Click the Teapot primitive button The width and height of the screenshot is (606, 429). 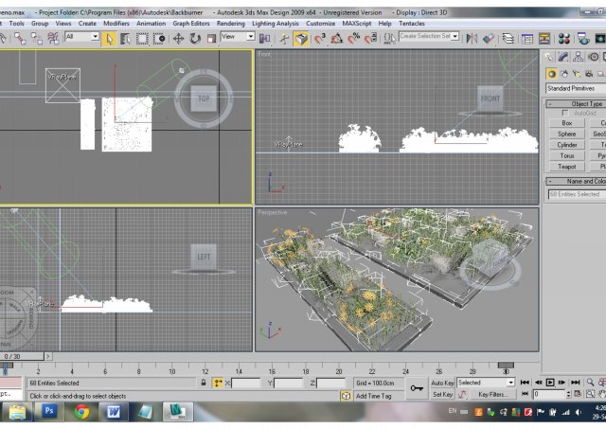click(x=566, y=166)
